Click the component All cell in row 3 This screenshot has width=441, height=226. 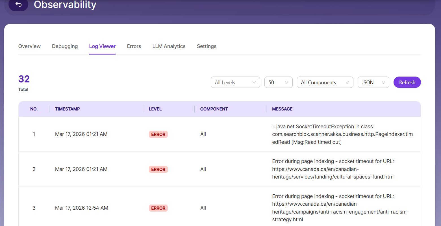click(x=203, y=208)
